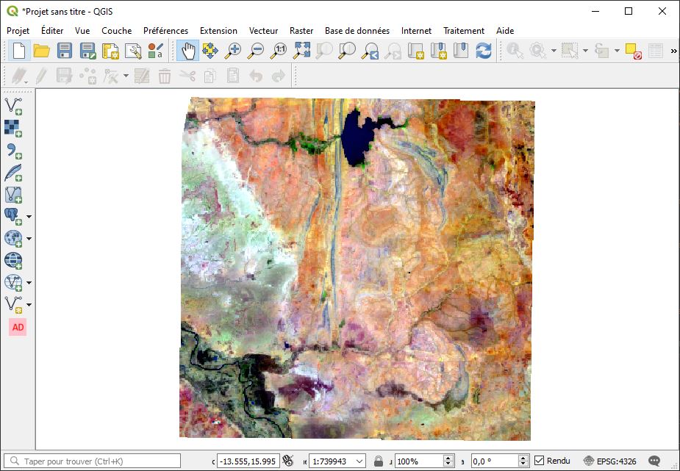Viewport: 680px width, 471px height.
Task: Select the Pan Map hand tool
Action: 188,51
